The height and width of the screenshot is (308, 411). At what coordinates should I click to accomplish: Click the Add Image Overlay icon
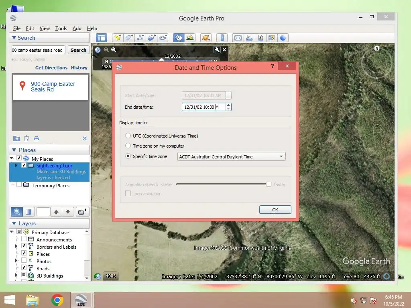click(151, 38)
